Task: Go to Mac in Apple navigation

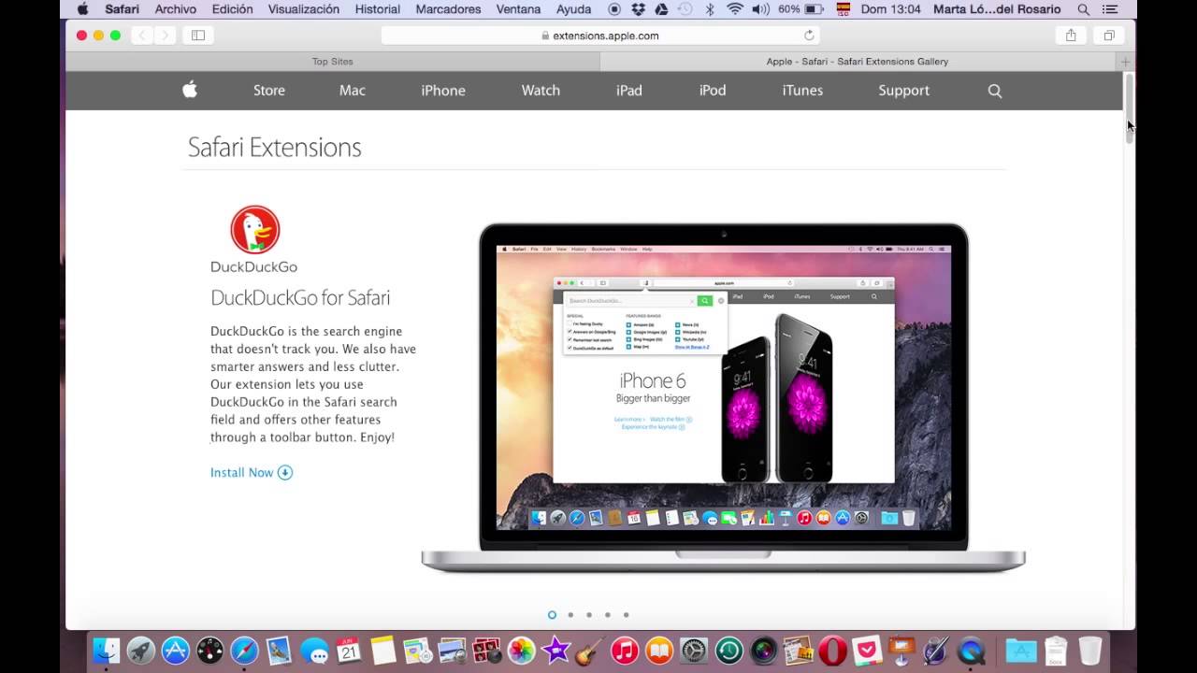Action: [353, 91]
